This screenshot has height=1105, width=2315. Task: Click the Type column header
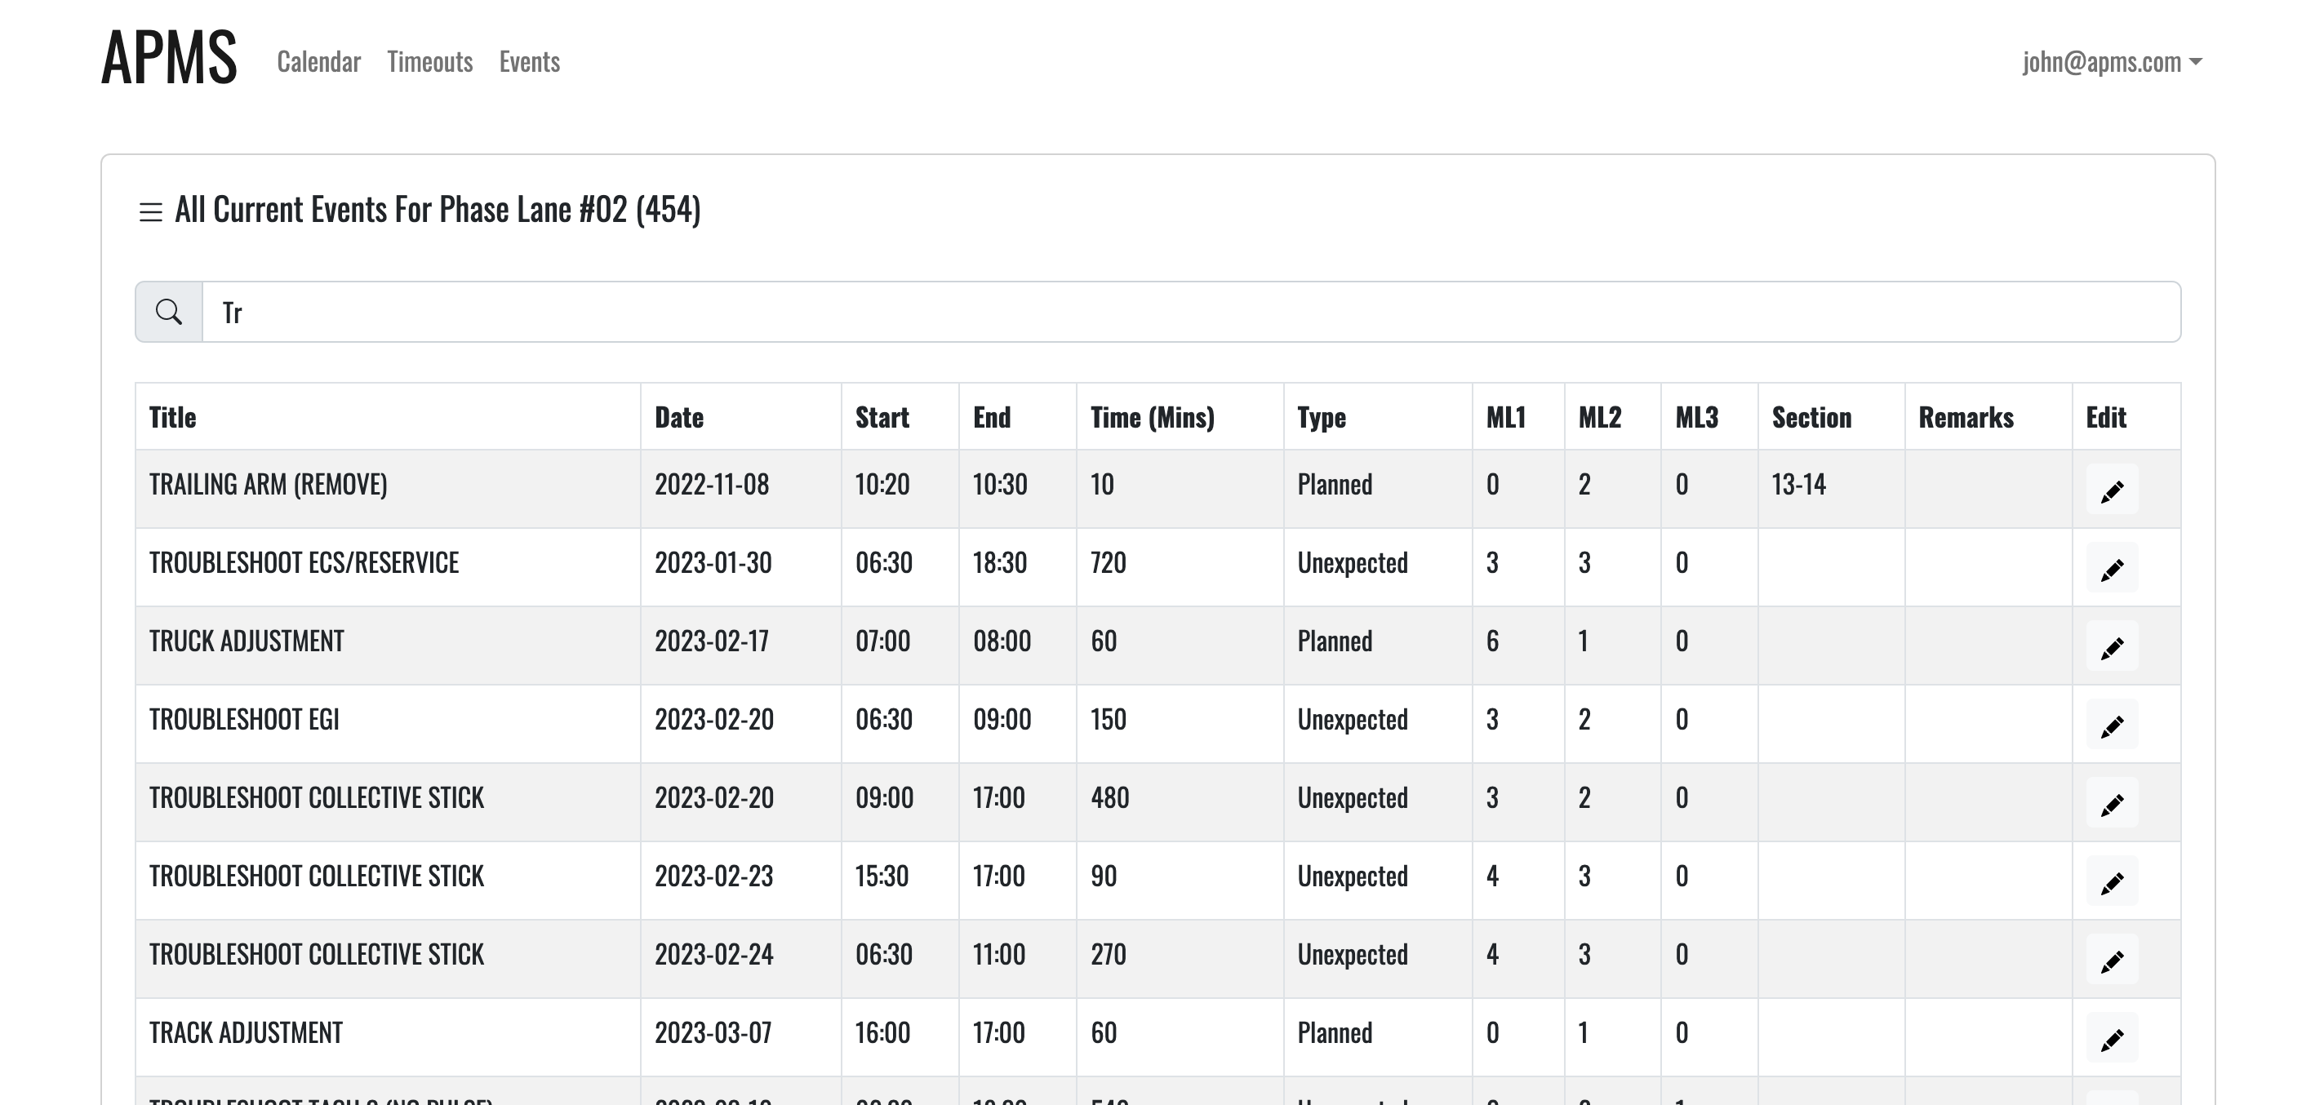point(1321,417)
